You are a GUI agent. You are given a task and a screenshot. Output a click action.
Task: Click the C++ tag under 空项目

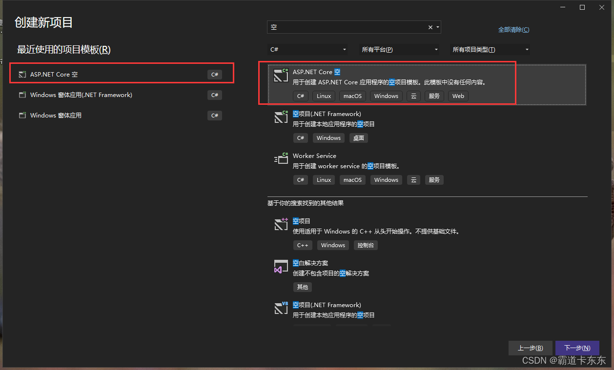[x=303, y=245]
